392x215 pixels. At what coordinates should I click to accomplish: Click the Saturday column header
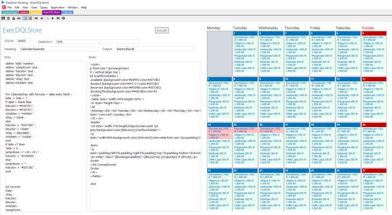coord(343,28)
